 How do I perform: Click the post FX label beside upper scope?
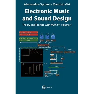point(46,50)
